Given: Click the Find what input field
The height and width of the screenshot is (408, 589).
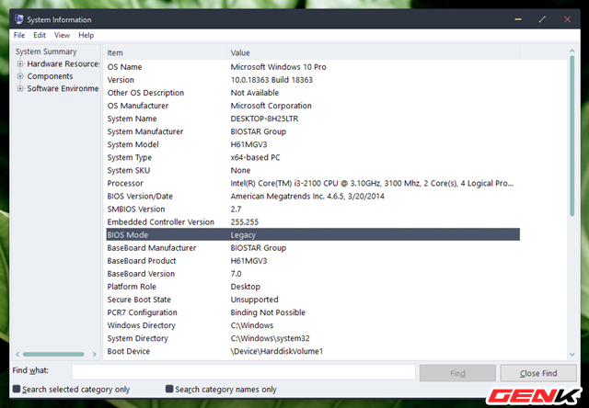Looking at the screenshot, I should pyautogui.click(x=243, y=372).
